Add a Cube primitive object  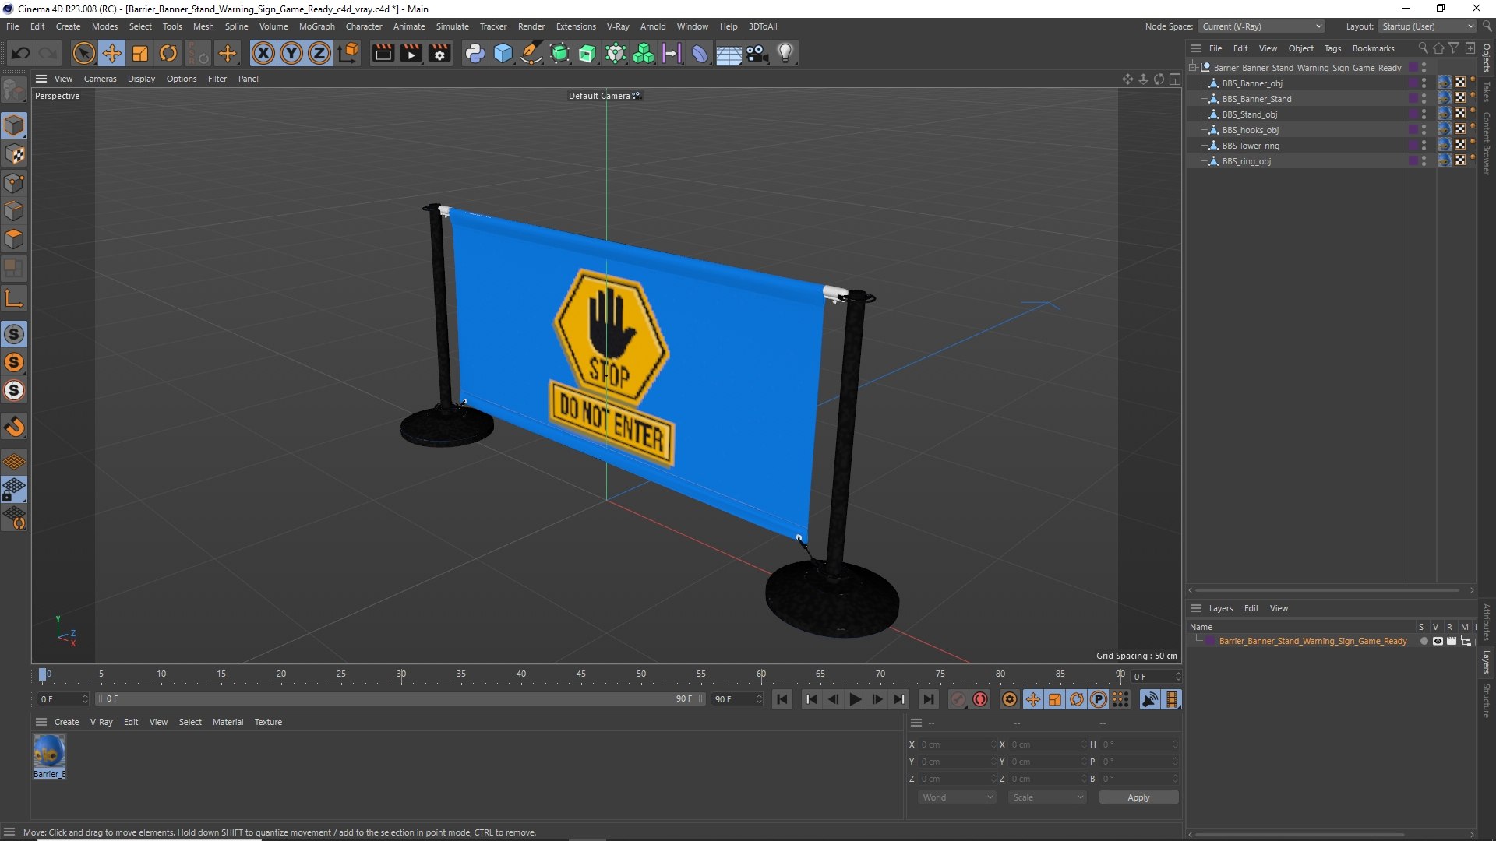point(503,53)
